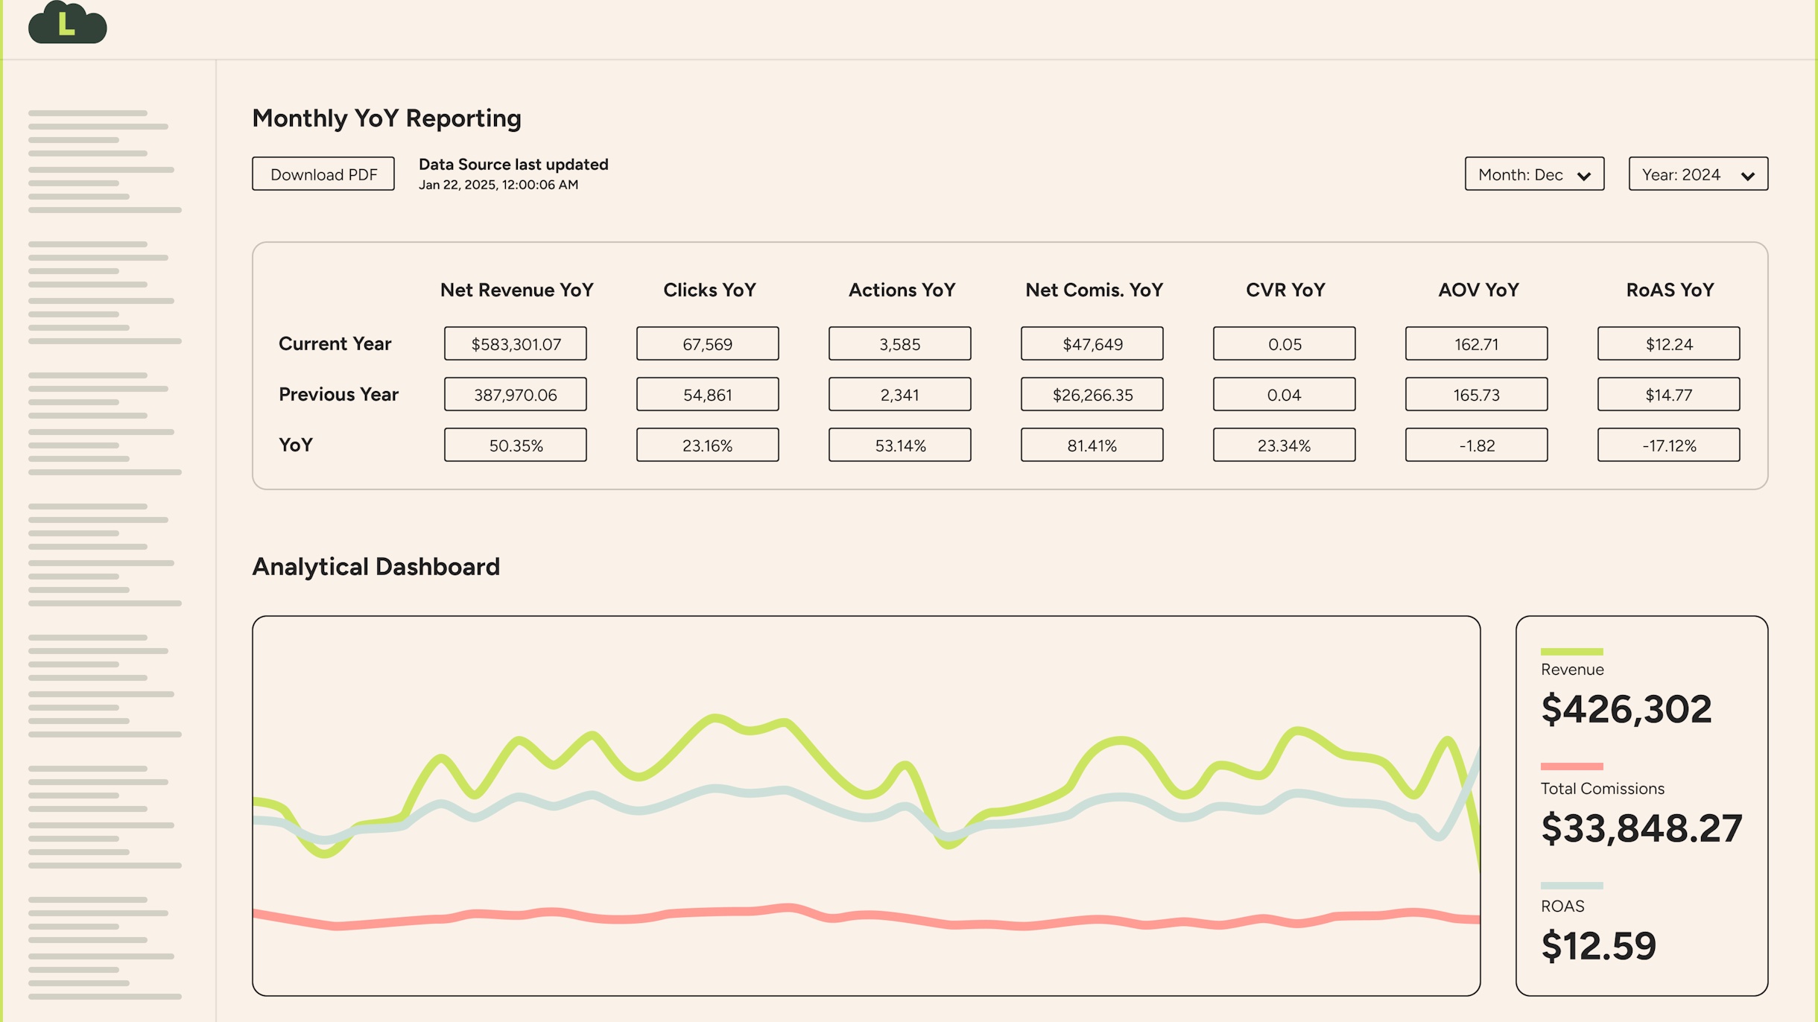1818x1022 pixels.
Task: Select the Current Year Net Revenue field
Action: click(x=516, y=343)
